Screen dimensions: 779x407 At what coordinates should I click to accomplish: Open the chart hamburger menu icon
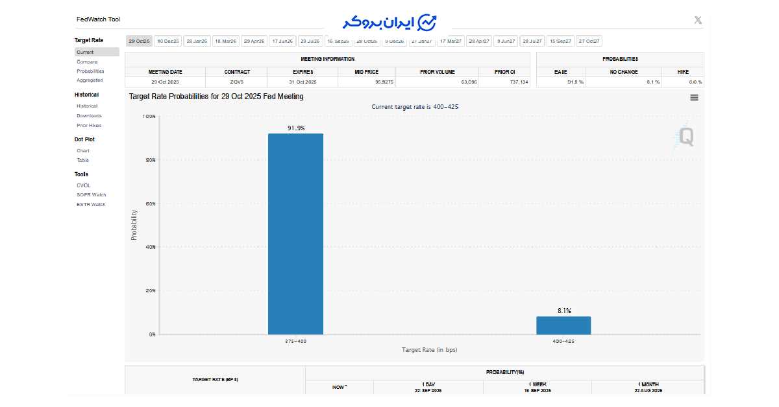pyautogui.click(x=694, y=98)
